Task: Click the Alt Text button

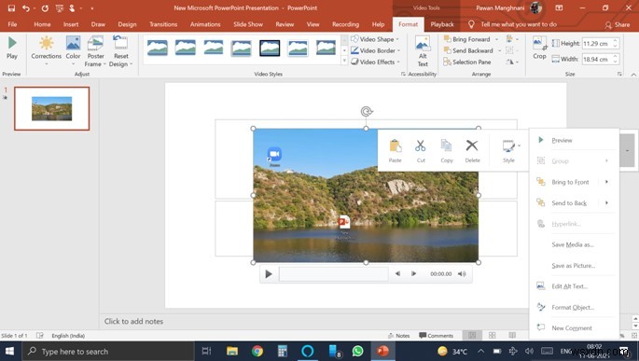Action: coord(423,51)
